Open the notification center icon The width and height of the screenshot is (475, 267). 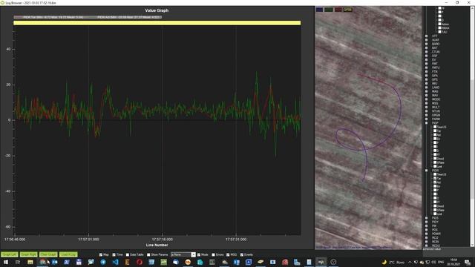[x=468, y=262]
